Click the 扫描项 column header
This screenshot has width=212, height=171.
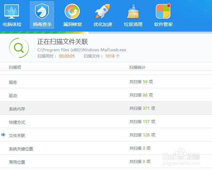click(x=15, y=68)
